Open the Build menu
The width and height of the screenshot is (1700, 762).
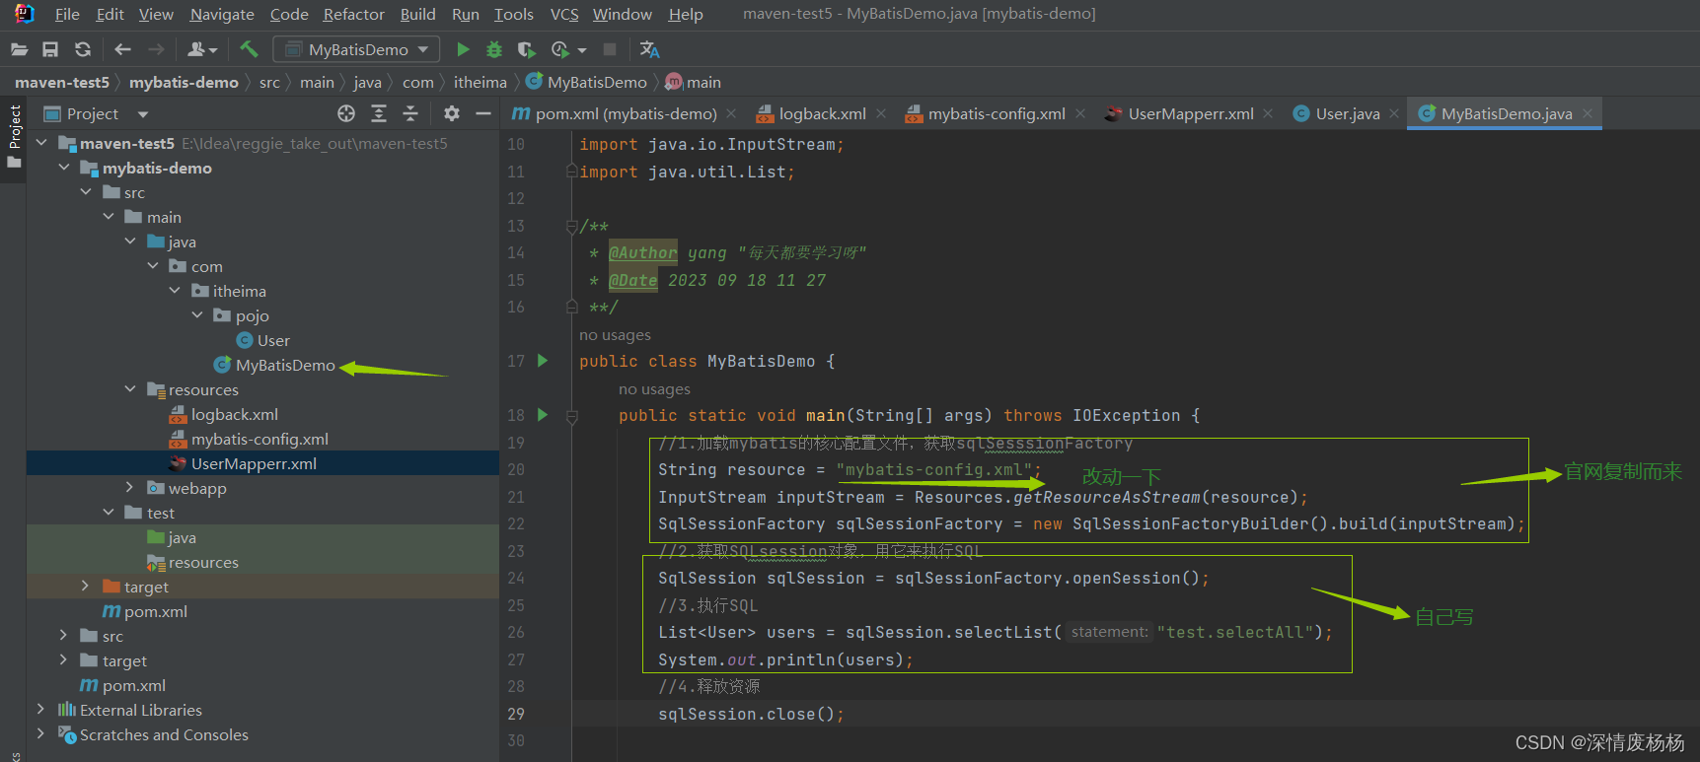tap(417, 14)
